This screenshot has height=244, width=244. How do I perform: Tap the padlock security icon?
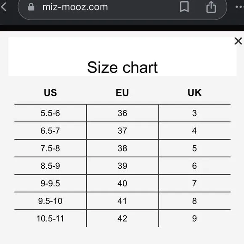pos(31,7)
